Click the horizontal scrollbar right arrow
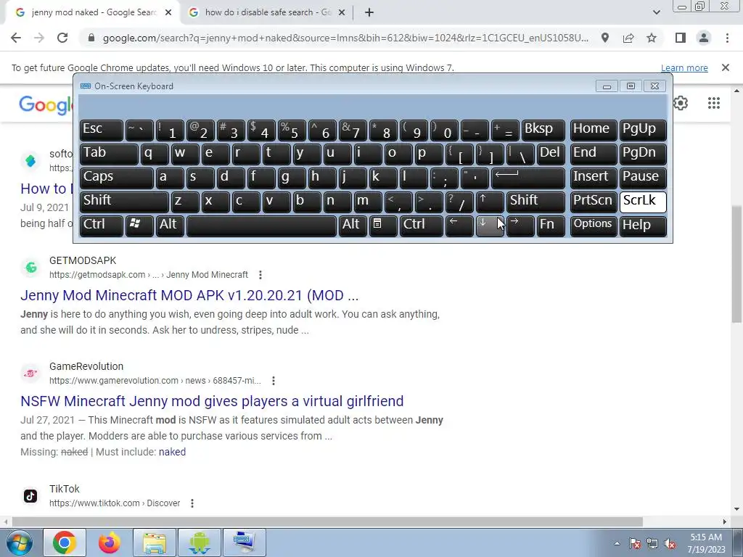This screenshot has height=557, width=743. pyautogui.click(x=725, y=521)
